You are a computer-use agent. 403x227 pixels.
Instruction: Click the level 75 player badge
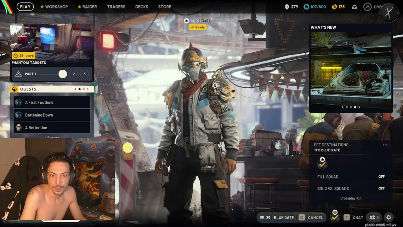[367, 7]
